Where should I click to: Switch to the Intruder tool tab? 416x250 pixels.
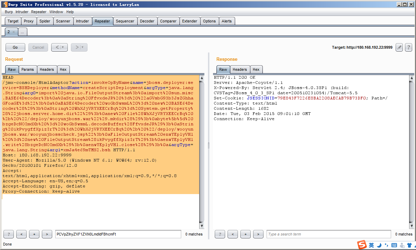[x=83, y=21]
